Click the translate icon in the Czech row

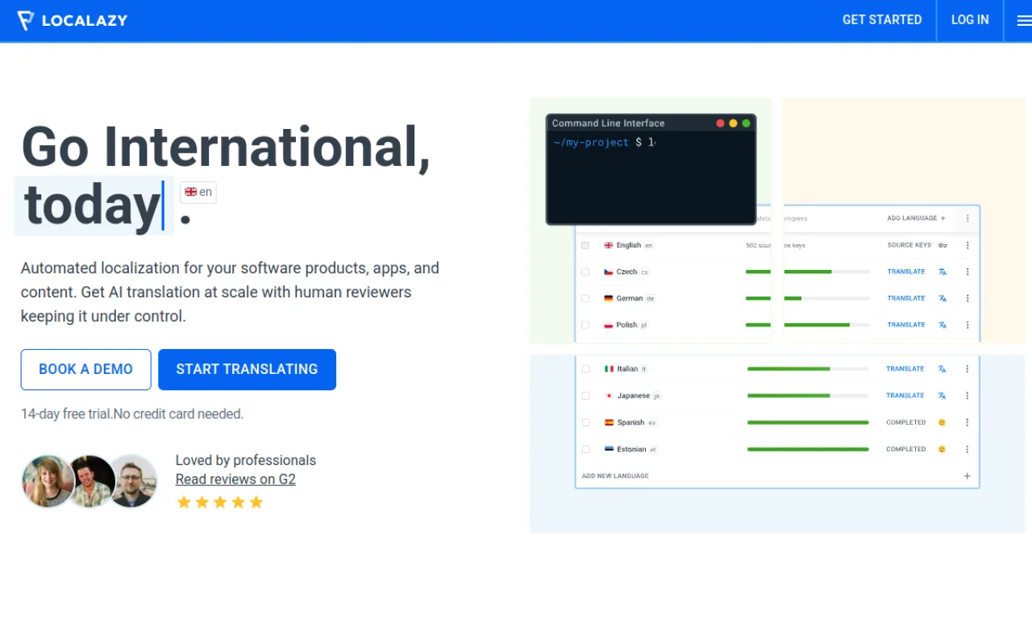[943, 272]
